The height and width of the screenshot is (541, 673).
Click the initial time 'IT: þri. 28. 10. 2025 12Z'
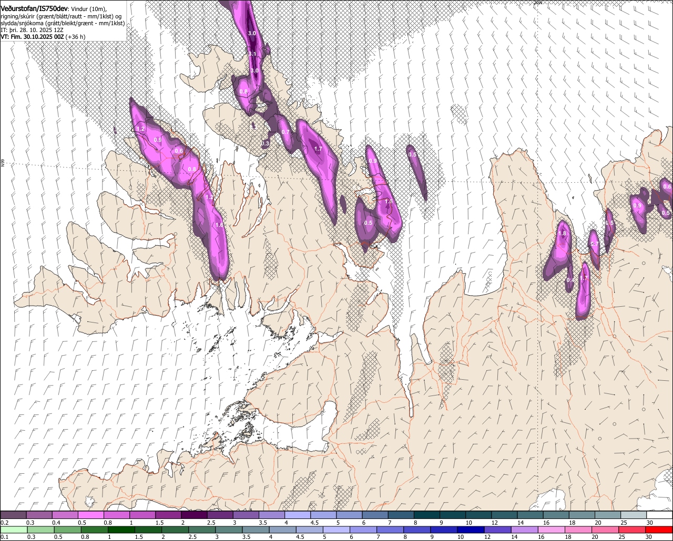pyautogui.click(x=32, y=30)
